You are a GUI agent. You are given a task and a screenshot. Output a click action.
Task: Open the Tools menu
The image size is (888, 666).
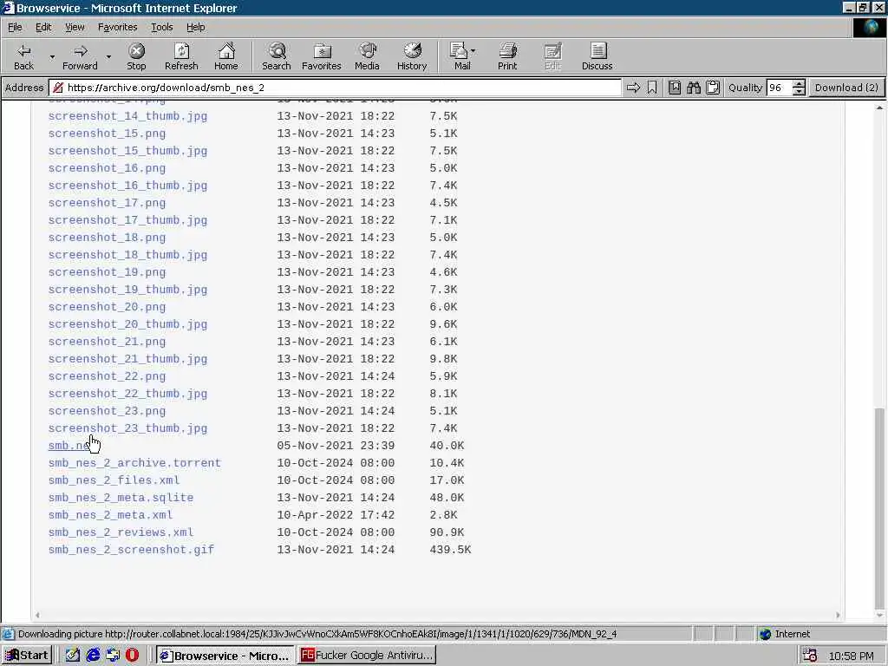point(161,27)
